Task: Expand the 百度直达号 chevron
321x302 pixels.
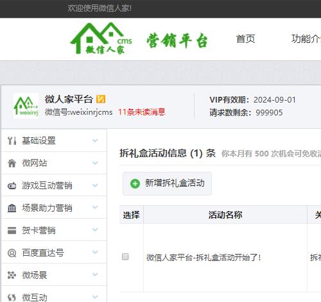Action: (95, 252)
